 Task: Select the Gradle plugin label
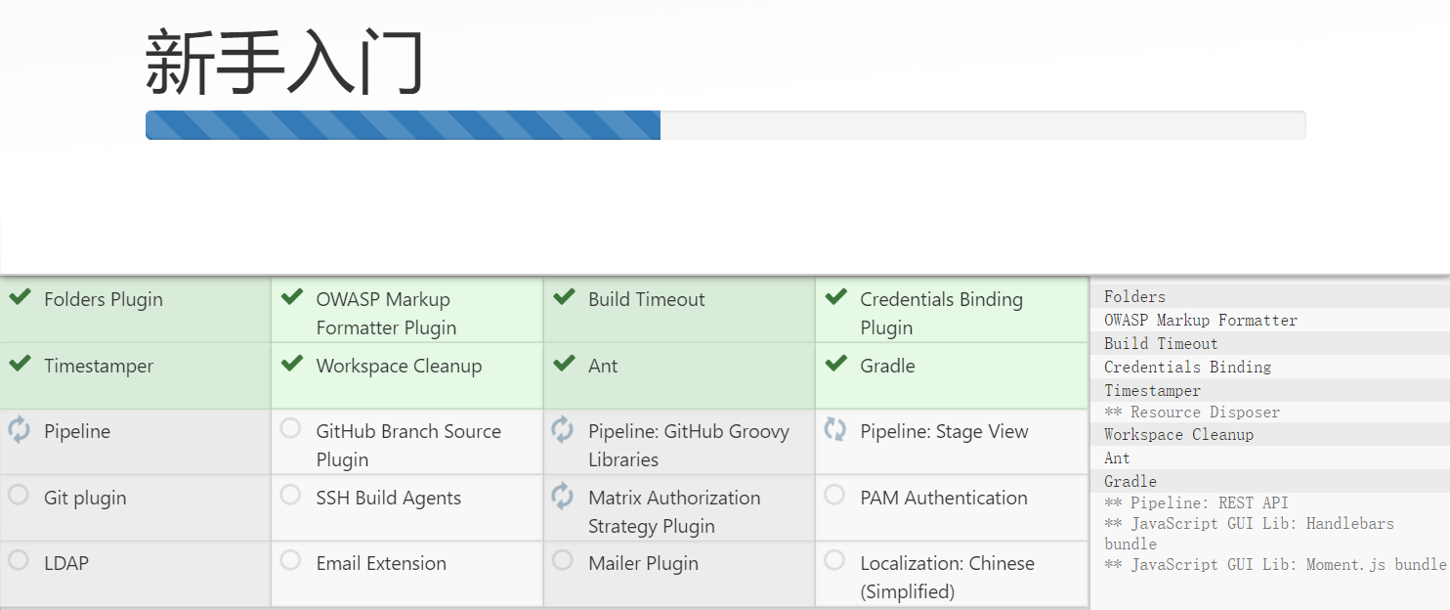[x=887, y=366]
